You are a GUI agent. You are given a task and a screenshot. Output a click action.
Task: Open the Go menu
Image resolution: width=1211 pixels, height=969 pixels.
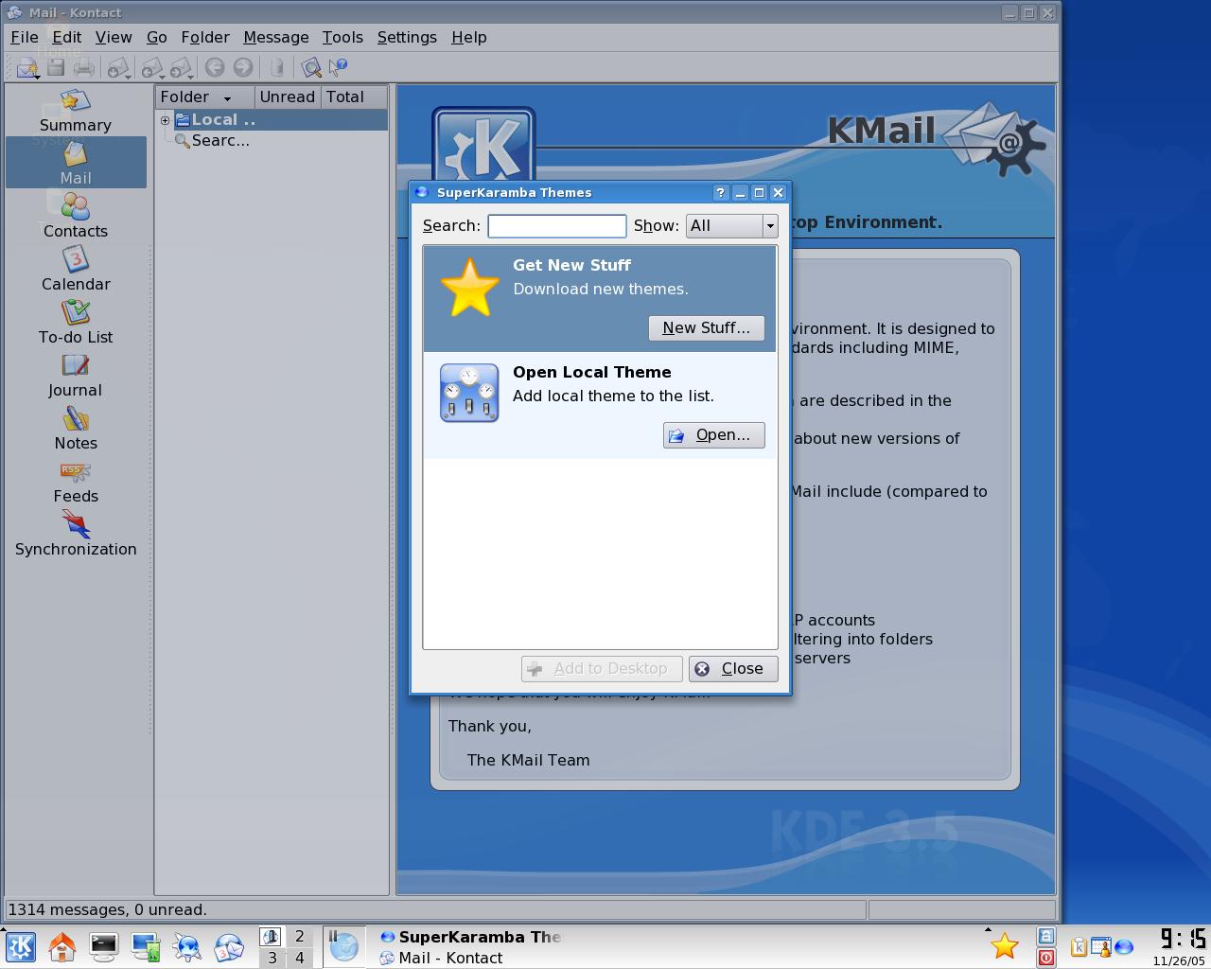point(157,37)
